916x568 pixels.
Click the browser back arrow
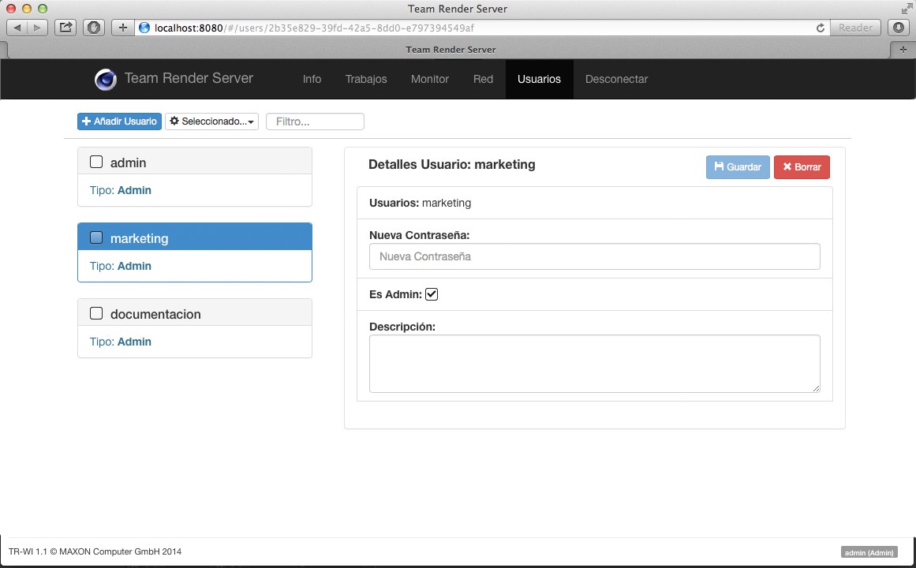click(17, 28)
